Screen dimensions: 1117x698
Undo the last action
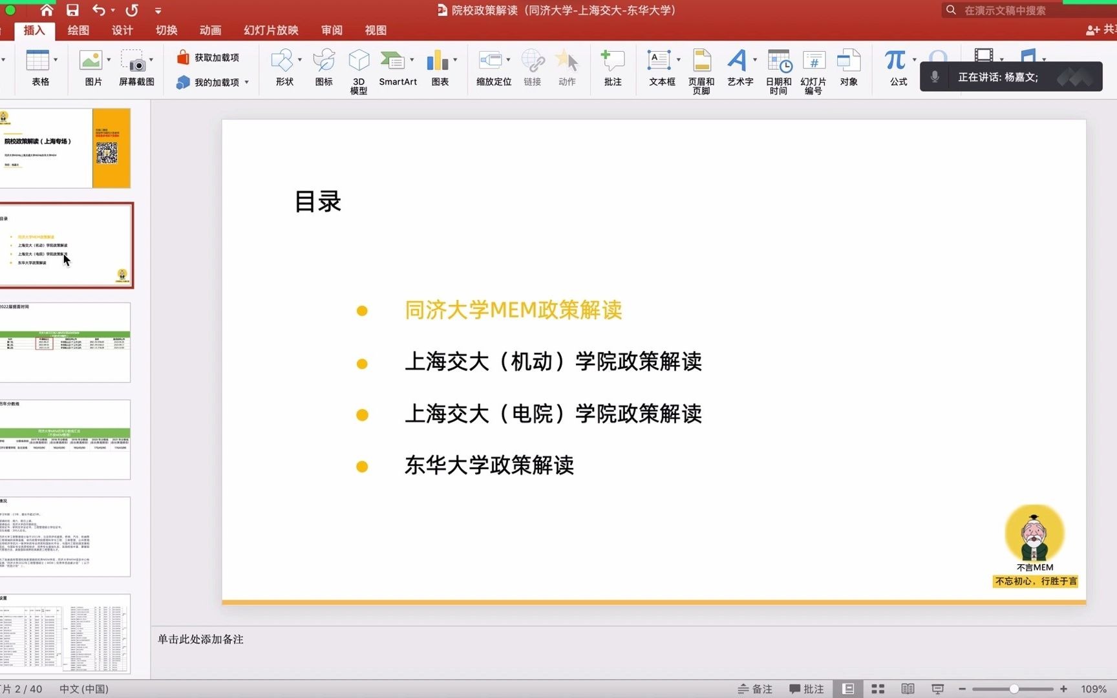(x=98, y=10)
